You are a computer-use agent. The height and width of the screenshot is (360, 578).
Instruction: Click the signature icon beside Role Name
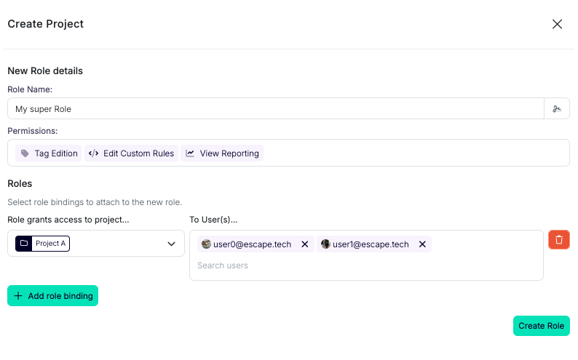(x=557, y=109)
